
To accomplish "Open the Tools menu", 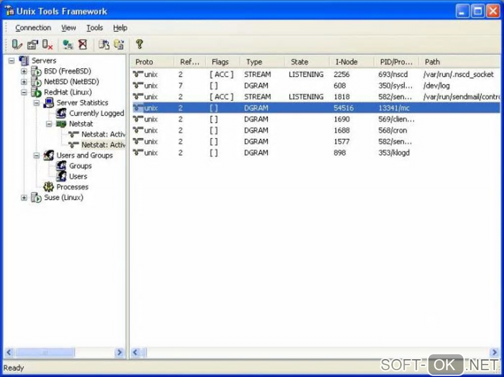I will (x=94, y=28).
